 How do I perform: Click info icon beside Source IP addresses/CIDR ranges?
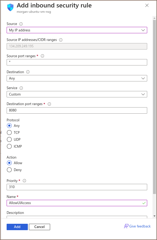coord(61,40)
